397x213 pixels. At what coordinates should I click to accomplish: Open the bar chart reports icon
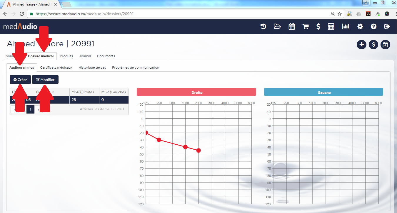click(346, 27)
